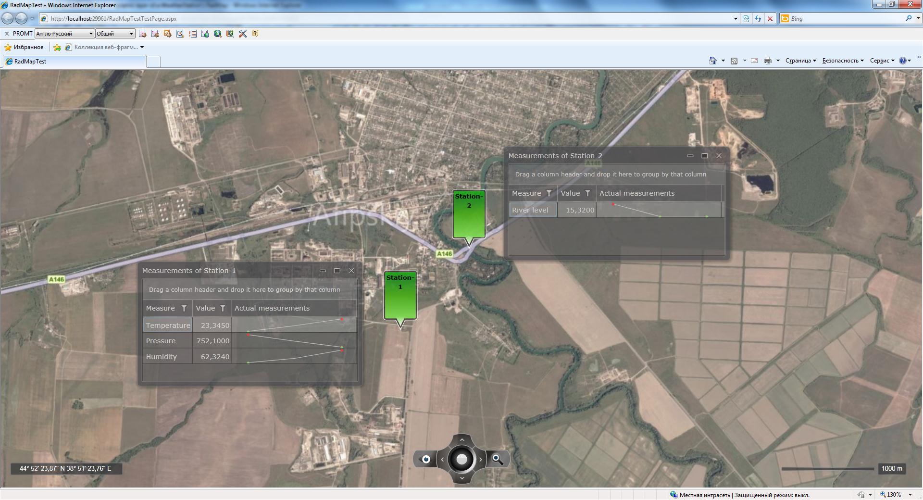Viewport: 923px width, 500px height.
Task: Expand the Общий translation profile dropdown
Action: point(131,34)
